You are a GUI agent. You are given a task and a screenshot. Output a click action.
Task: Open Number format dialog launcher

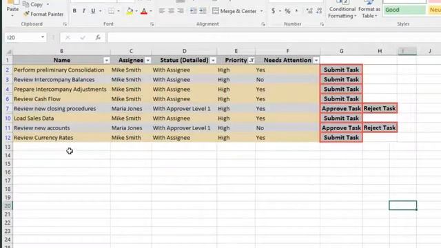(x=322, y=24)
